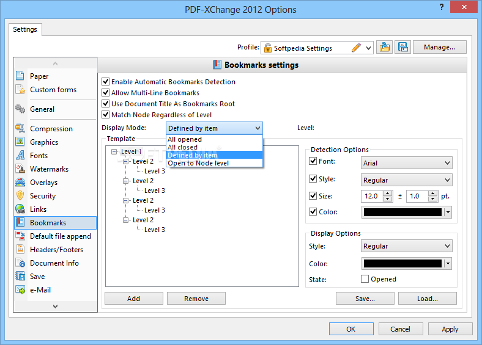482x345 pixels.
Task: Choose Defined by item option
Action: [214, 155]
